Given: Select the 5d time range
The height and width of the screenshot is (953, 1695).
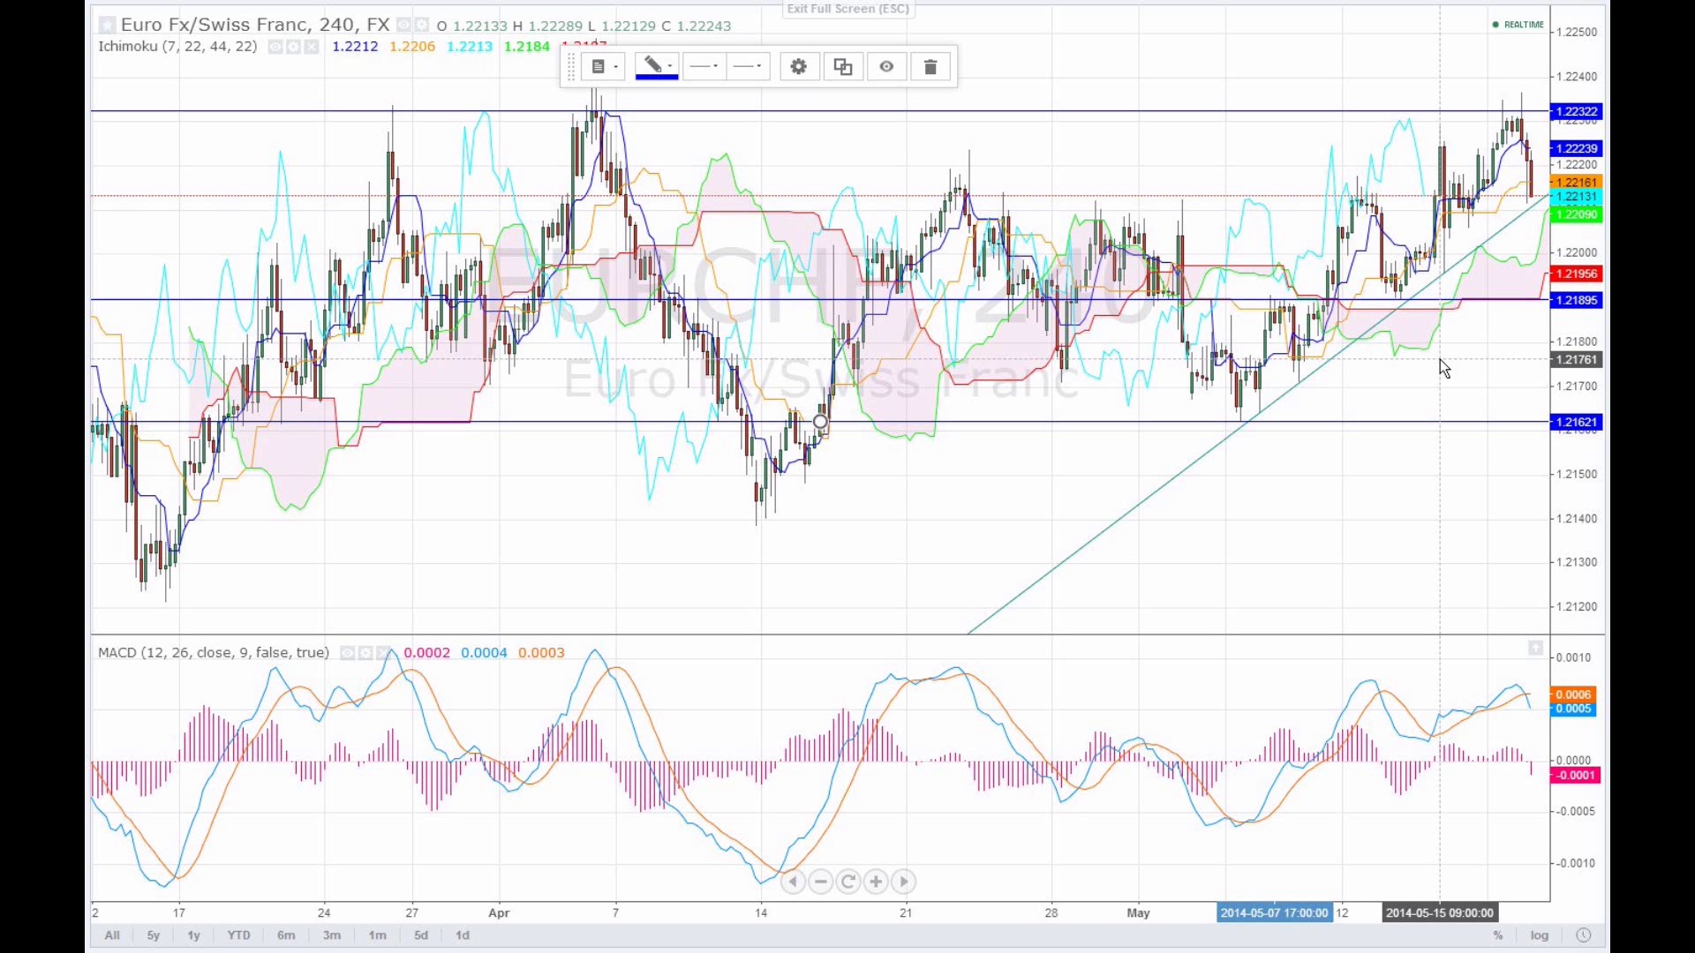Looking at the screenshot, I should click(421, 935).
